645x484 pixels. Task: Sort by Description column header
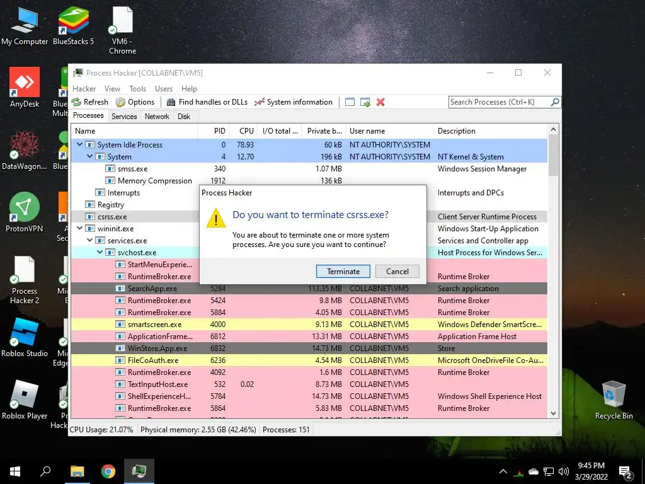(x=491, y=131)
